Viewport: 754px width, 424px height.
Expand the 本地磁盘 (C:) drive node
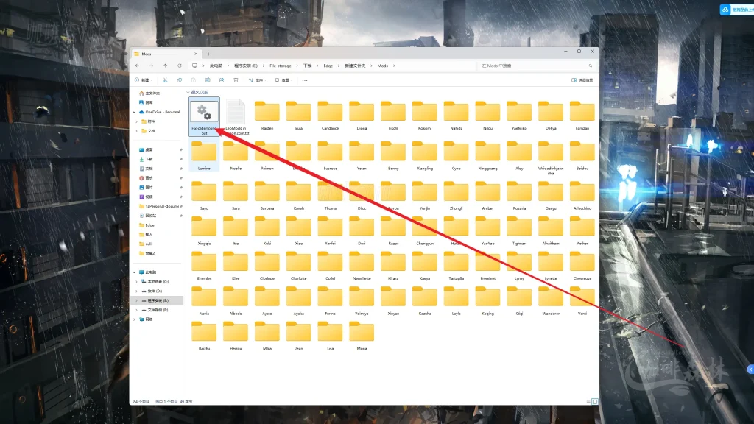click(136, 282)
